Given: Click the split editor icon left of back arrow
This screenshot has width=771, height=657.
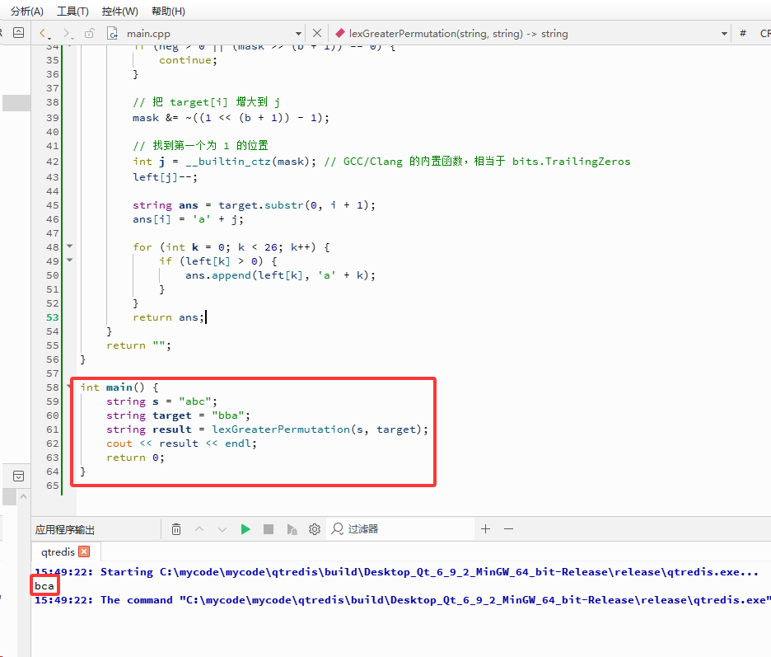Looking at the screenshot, I should click(x=19, y=33).
